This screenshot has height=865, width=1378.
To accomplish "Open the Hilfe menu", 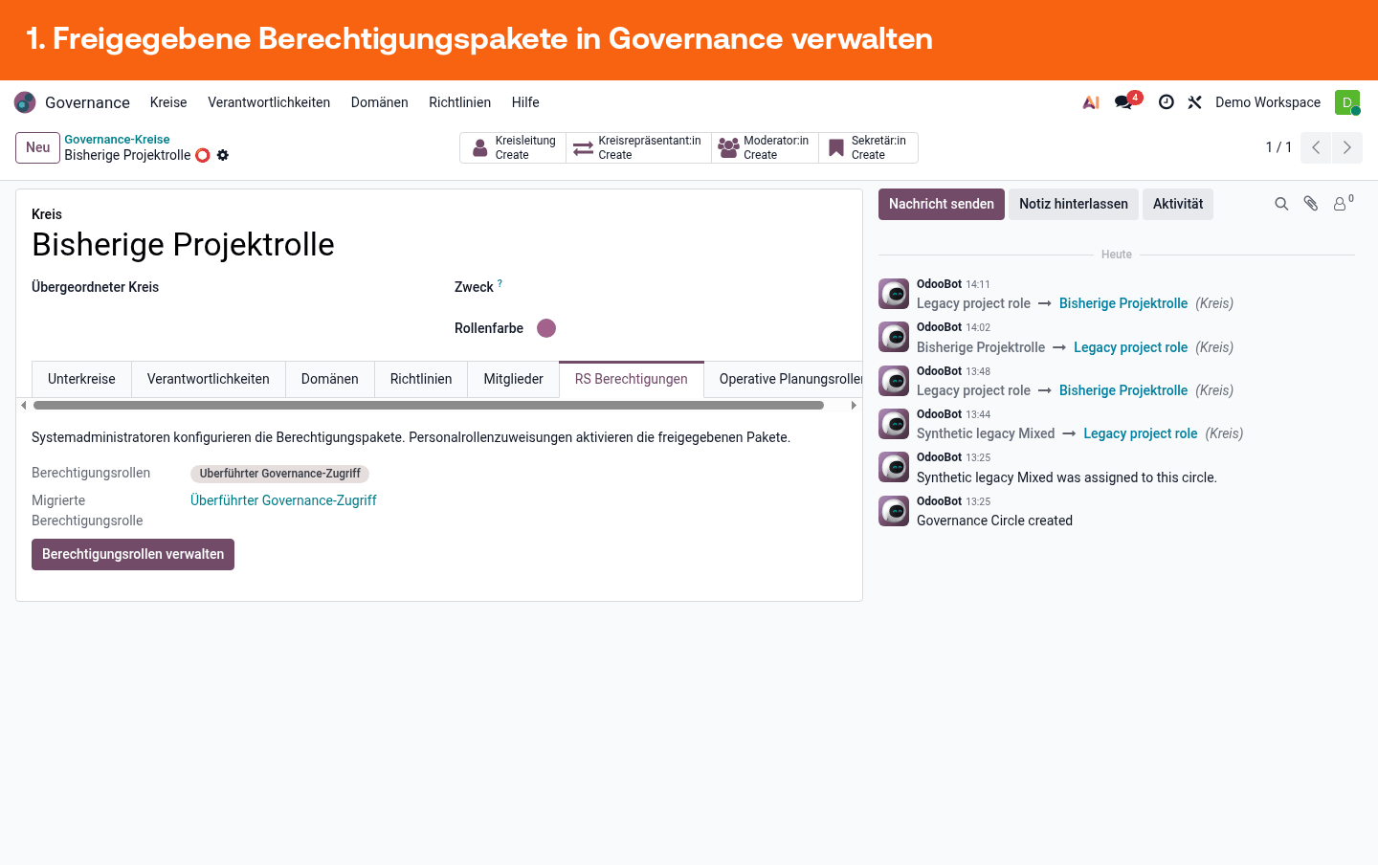I will 525,102.
